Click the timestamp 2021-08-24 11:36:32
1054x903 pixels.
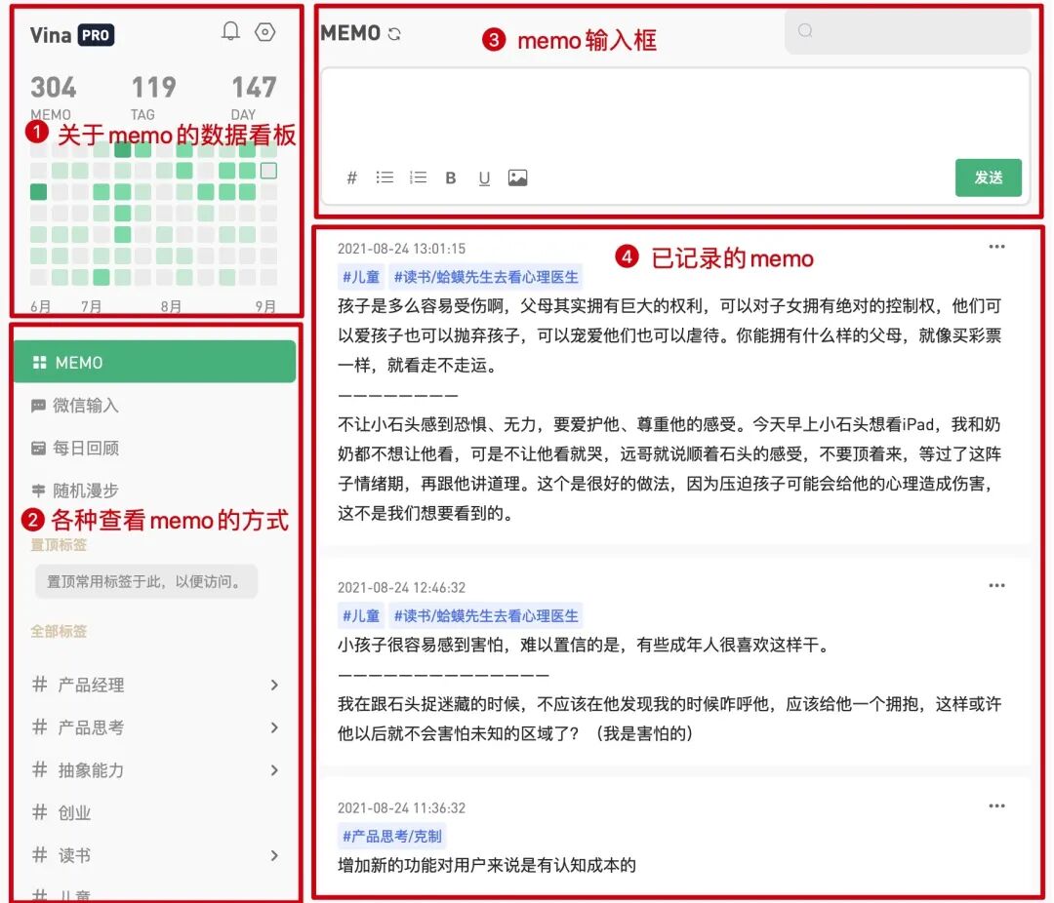[x=401, y=807]
